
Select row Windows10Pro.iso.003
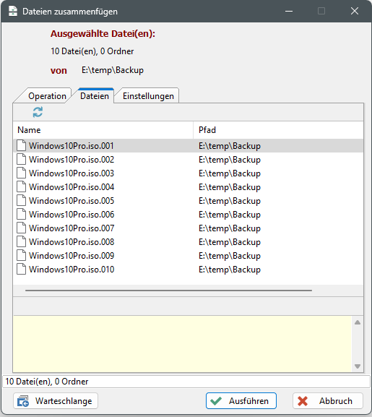(188, 173)
